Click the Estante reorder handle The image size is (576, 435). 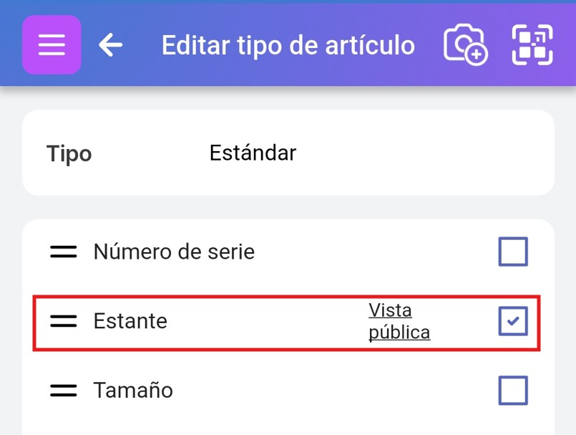64,321
